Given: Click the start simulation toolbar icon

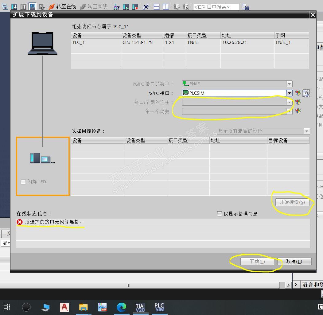Looking at the screenshot, I should click(33, 6).
